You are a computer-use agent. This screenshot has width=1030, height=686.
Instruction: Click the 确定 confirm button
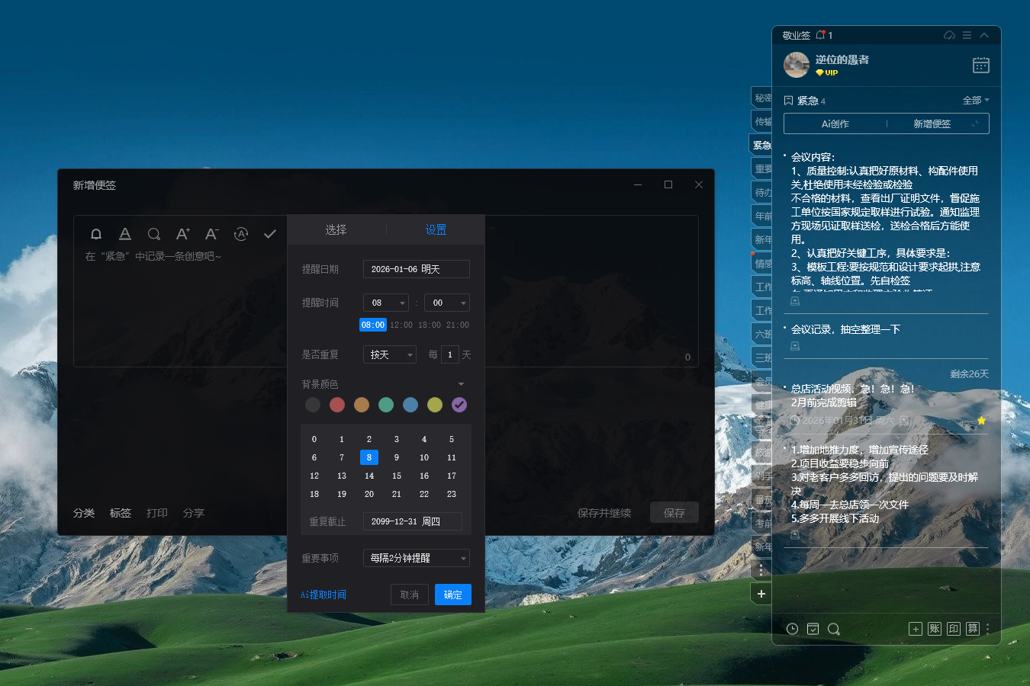click(452, 594)
